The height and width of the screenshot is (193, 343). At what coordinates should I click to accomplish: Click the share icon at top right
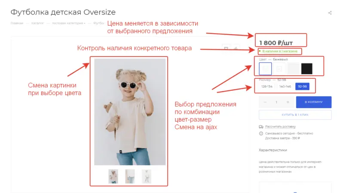[330, 13]
